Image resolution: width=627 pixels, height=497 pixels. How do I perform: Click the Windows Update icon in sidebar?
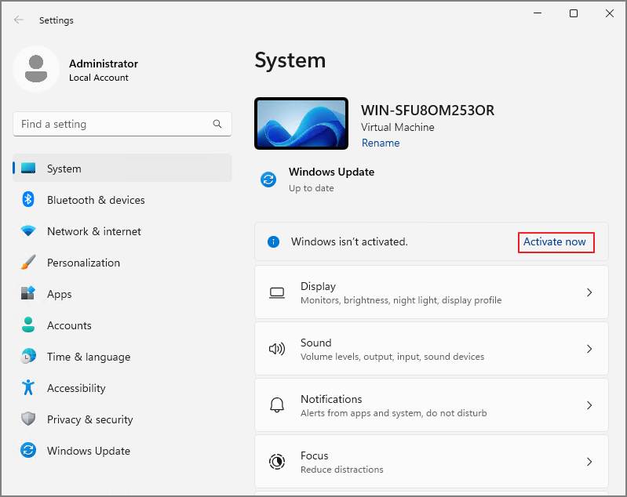click(28, 450)
